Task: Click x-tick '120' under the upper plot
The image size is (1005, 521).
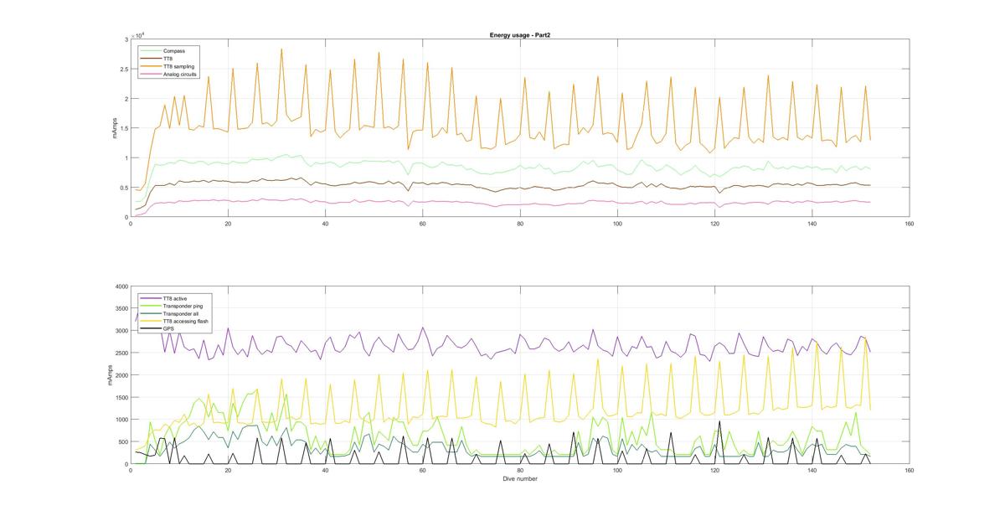Action: (x=714, y=224)
